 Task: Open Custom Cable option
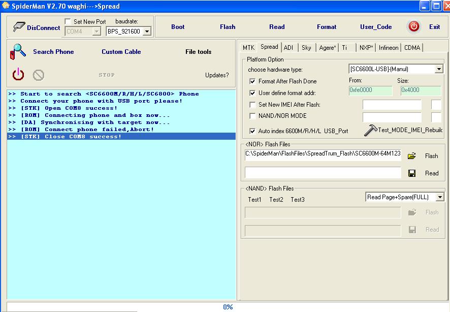tap(121, 52)
